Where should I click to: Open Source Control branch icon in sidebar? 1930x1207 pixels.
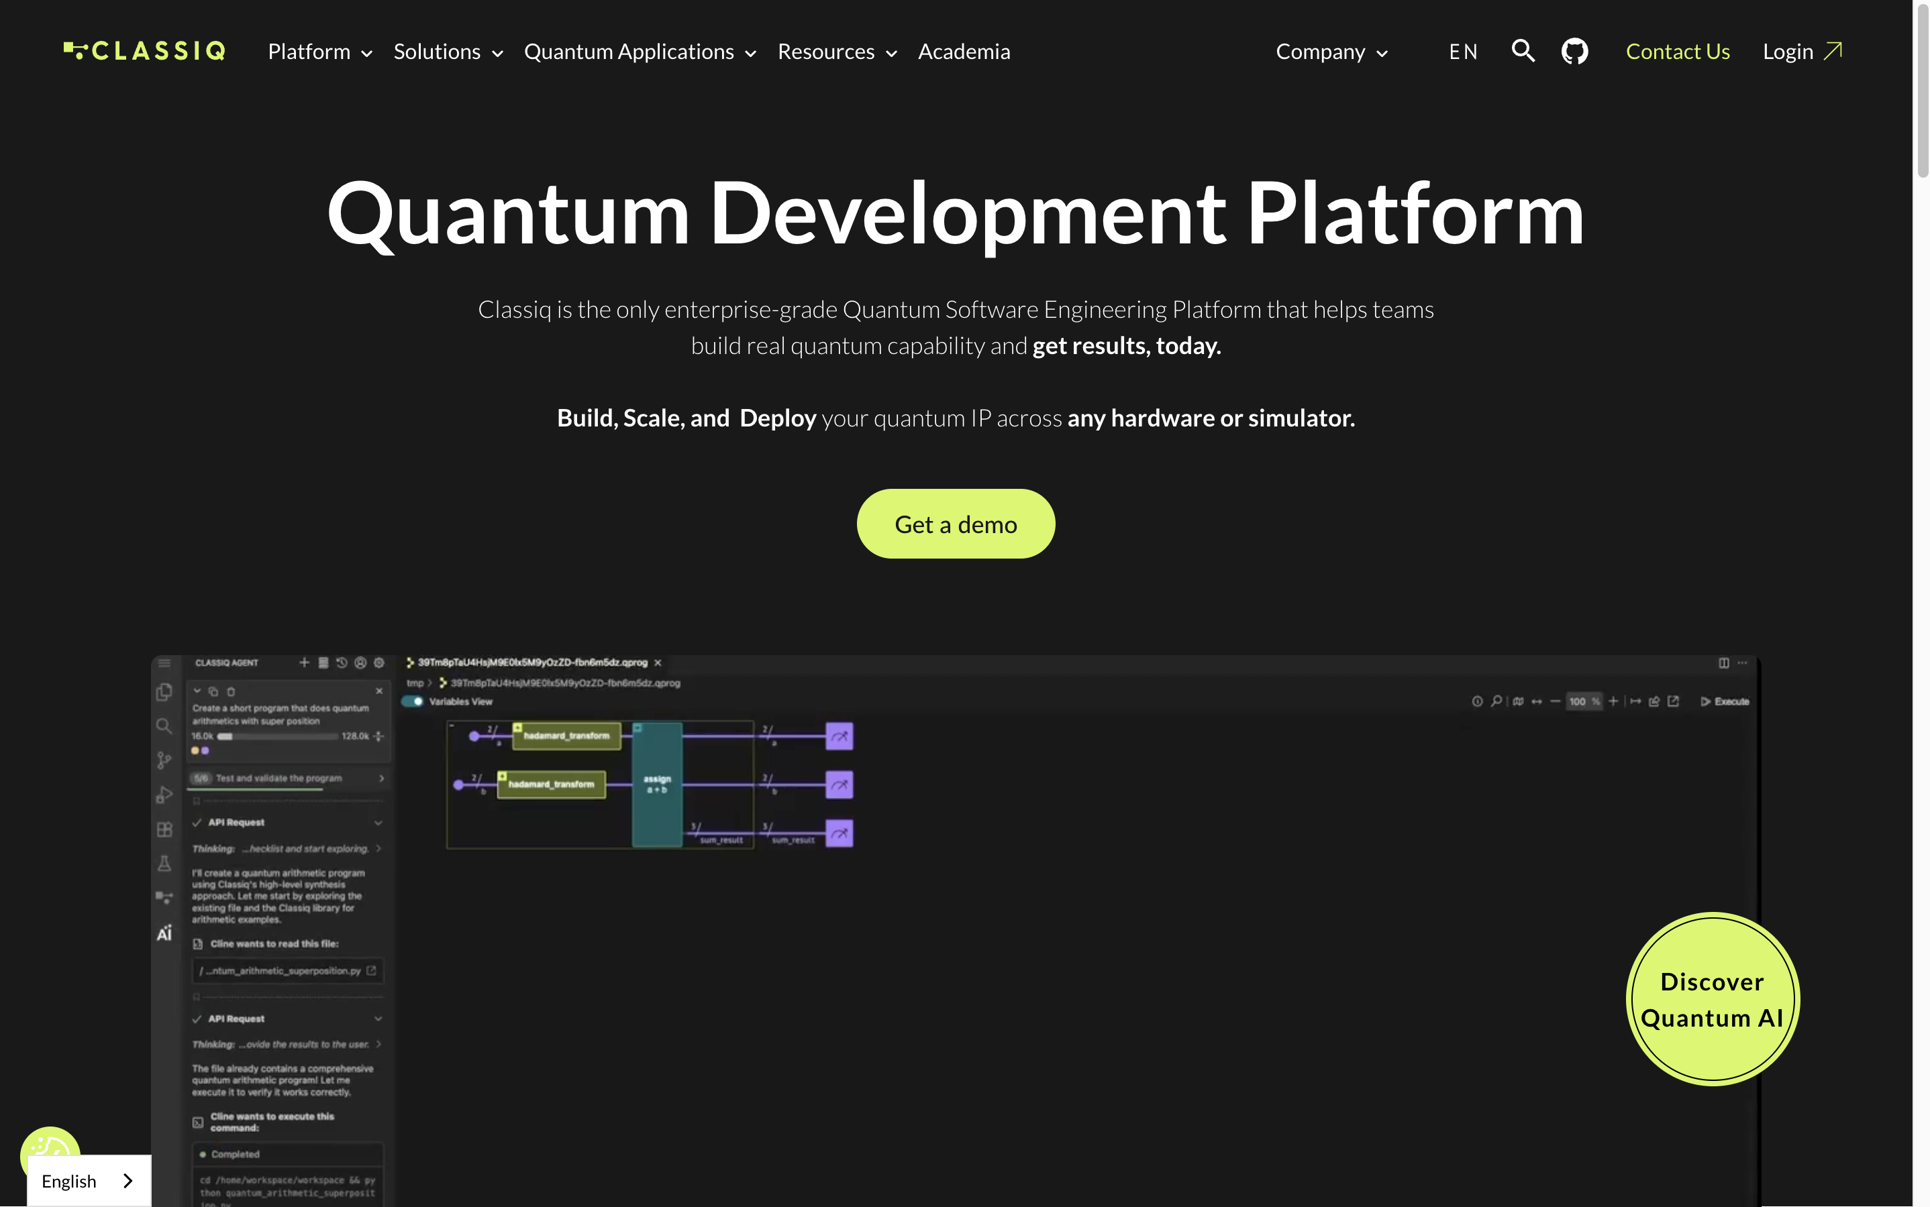(x=164, y=760)
